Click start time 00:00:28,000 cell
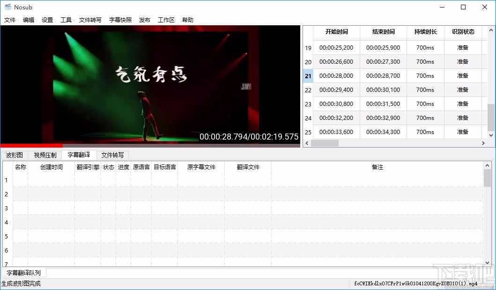Viewport: 496px width, 290px height. click(x=336, y=76)
